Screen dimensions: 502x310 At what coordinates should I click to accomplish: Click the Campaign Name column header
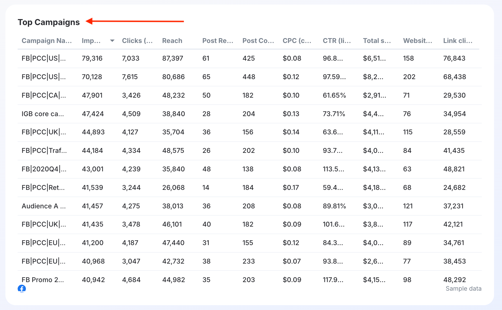click(47, 41)
